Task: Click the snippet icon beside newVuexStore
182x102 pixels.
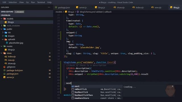Action: (x=73, y=98)
